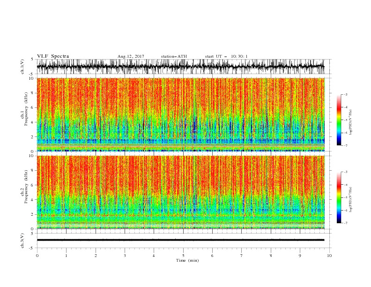The image size is (371, 287).
Task: Click the "-7" tick on ch.2 colorbar
Action: tap(346, 223)
